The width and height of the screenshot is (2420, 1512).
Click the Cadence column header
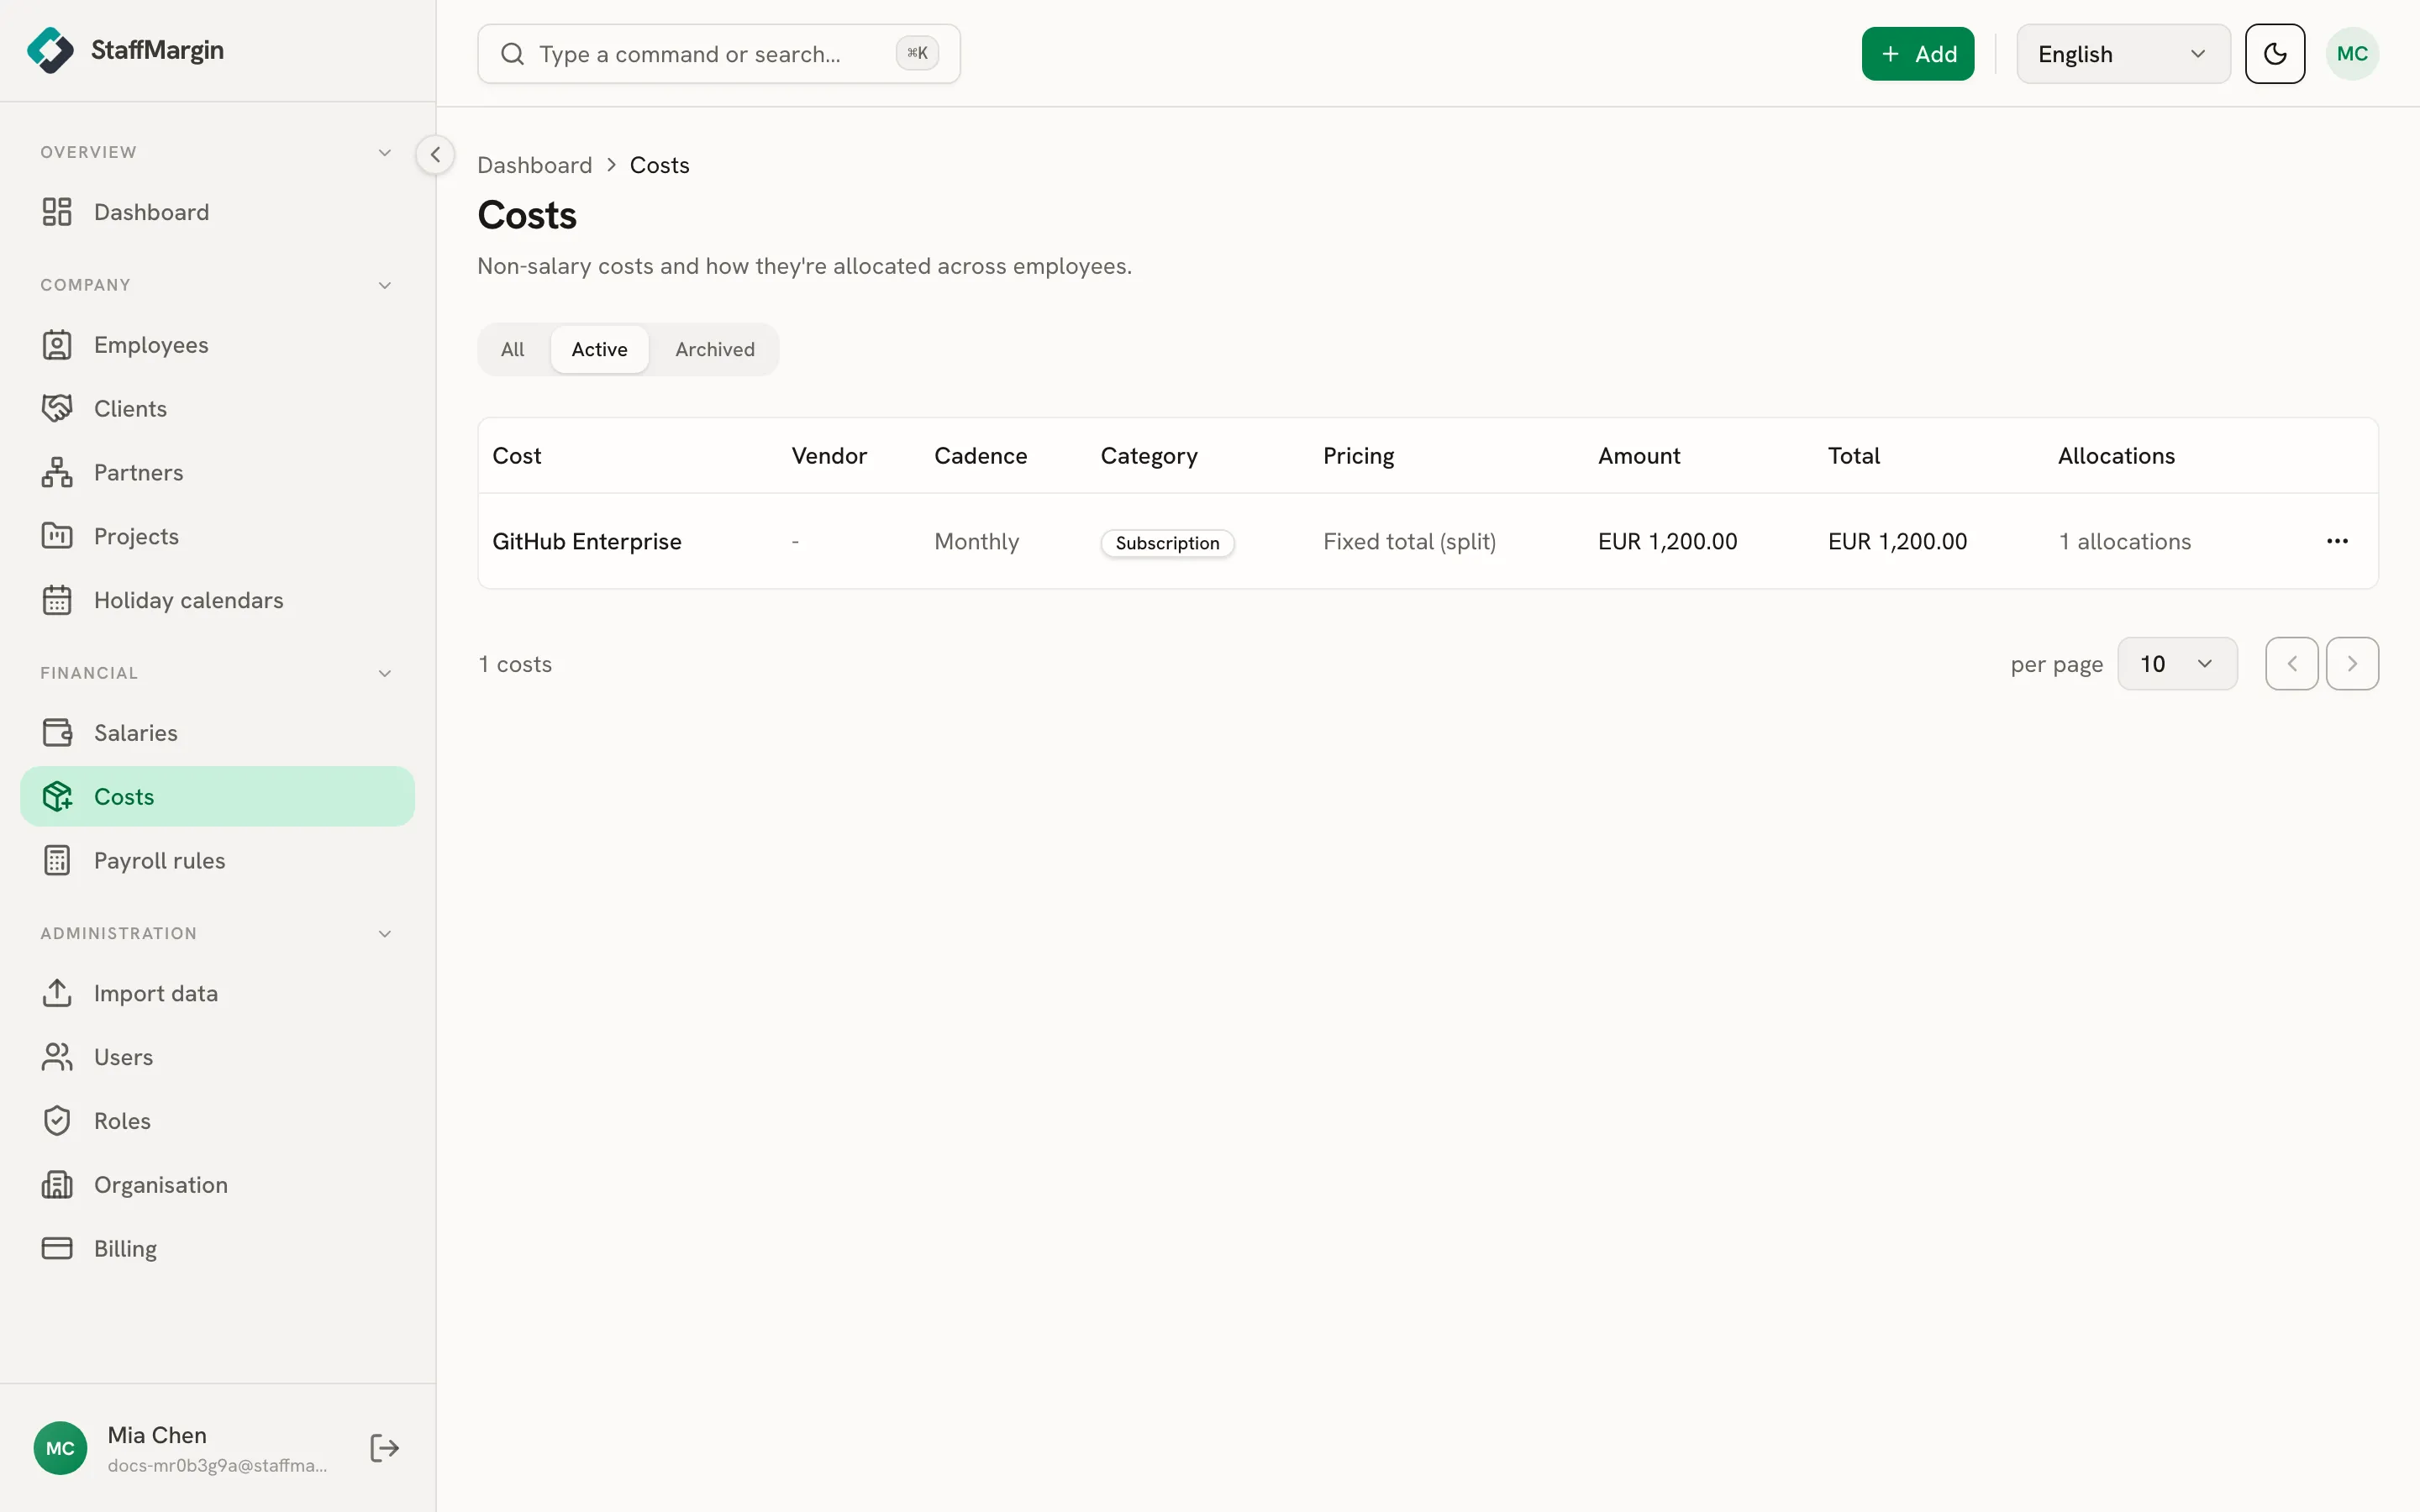980,456
